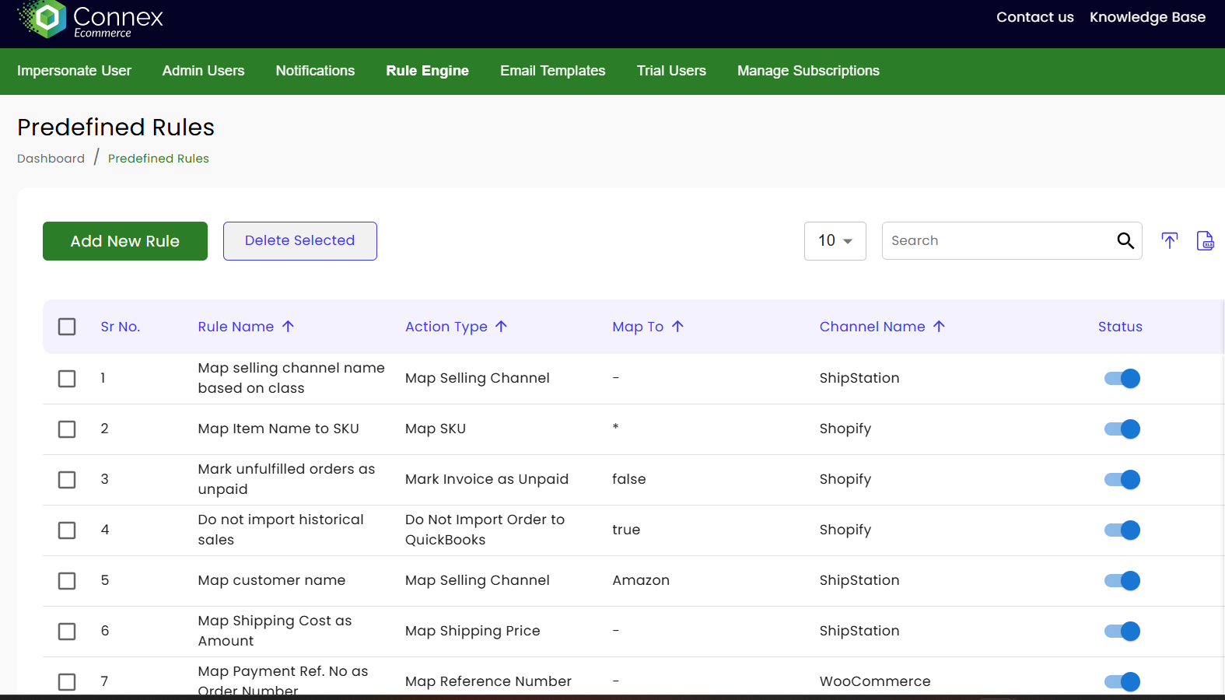The width and height of the screenshot is (1225, 700).
Task: Click the 'true' Map To value
Action: tap(626, 530)
